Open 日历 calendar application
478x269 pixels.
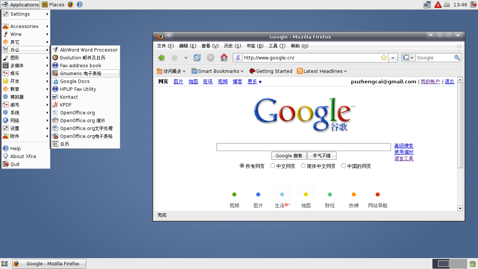click(x=86, y=144)
